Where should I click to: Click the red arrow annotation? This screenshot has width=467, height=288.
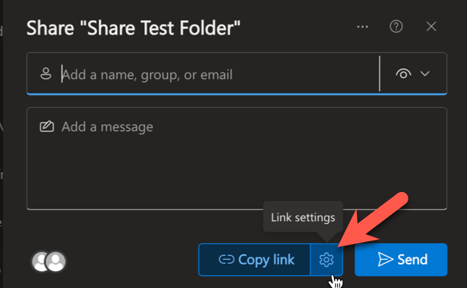(x=372, y=220)
